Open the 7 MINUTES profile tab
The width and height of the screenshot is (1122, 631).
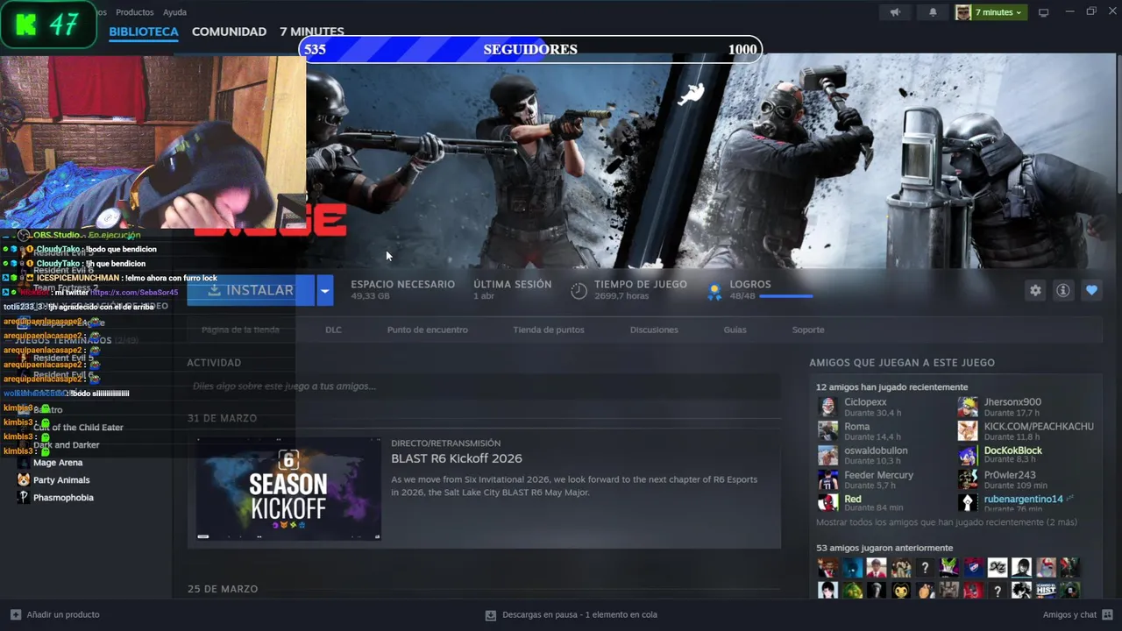312,32
